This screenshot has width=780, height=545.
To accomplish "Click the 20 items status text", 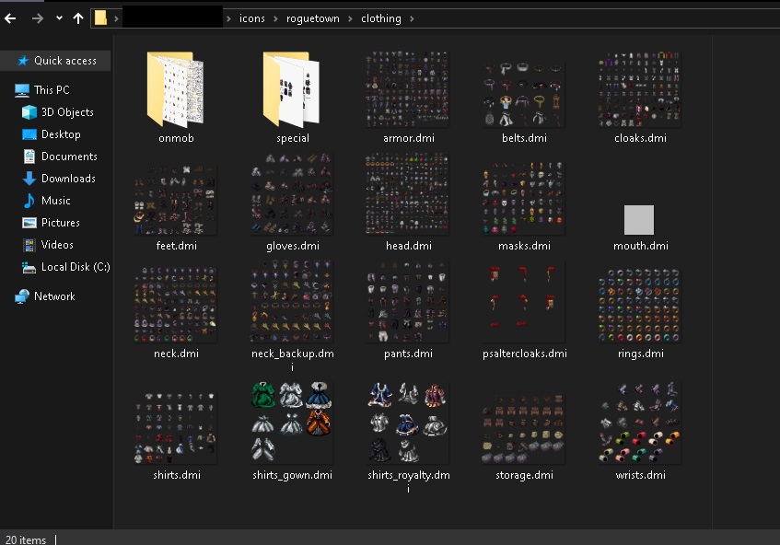I will 26,539.
